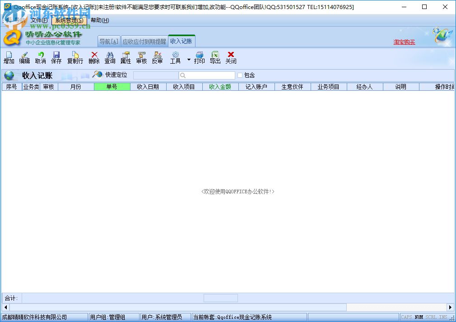Image resolution: width=456 pixels, height=322 pixels.
Task: Click the 导出 (Export) icon
Action: point(214,57)
